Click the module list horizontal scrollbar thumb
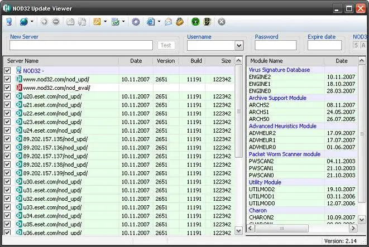The width and height of the screenshot is (369, 247). coord(282,228)
